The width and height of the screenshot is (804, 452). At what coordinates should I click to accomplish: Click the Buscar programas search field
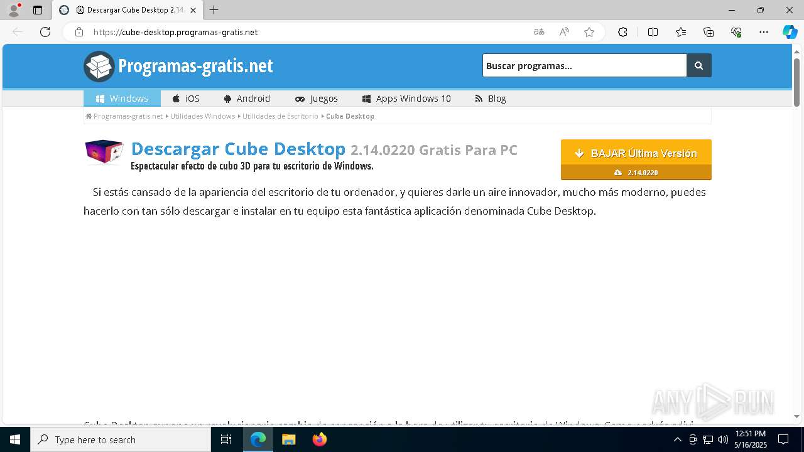tap(585, 65)
